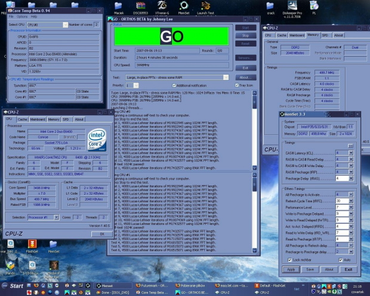
Task: Open the Priority dropdown in ORTHOS
Action: (x=136, y=85)
